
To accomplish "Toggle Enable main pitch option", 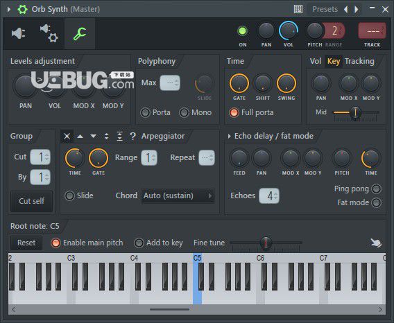I will pos(55,243).
